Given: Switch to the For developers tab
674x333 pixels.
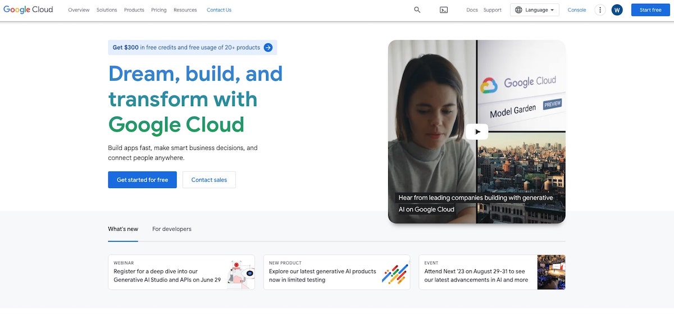Looking at the screenshot, I should (x=171, y=229).
